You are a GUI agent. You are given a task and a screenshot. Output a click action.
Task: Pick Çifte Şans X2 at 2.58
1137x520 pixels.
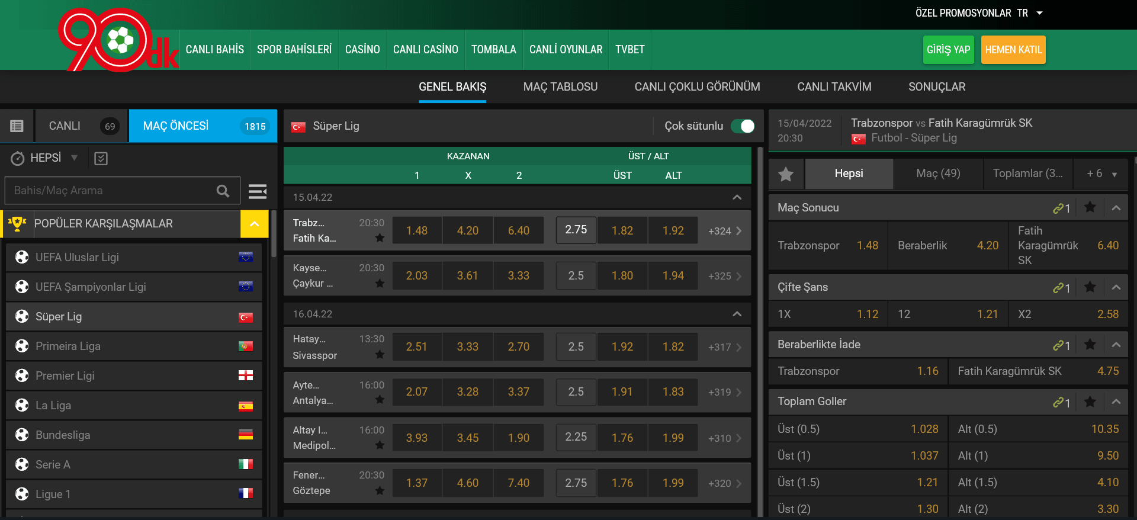tap(1068, 314)
